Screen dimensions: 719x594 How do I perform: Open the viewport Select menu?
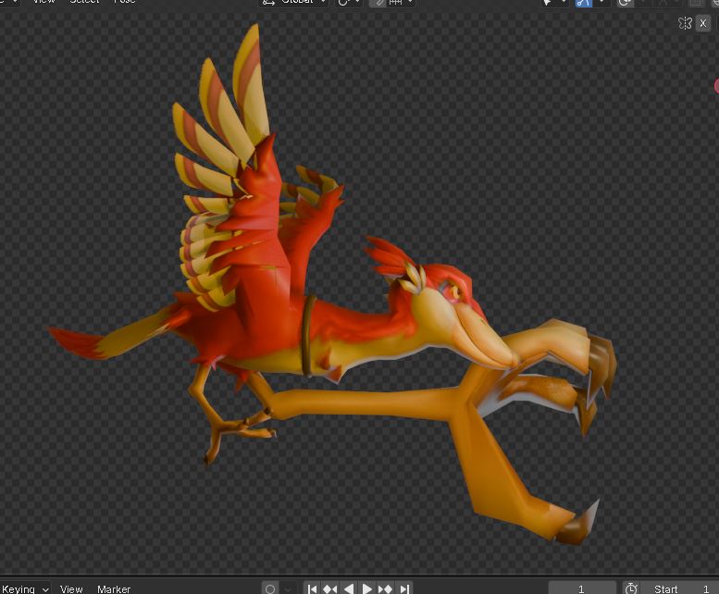point(84,2)
